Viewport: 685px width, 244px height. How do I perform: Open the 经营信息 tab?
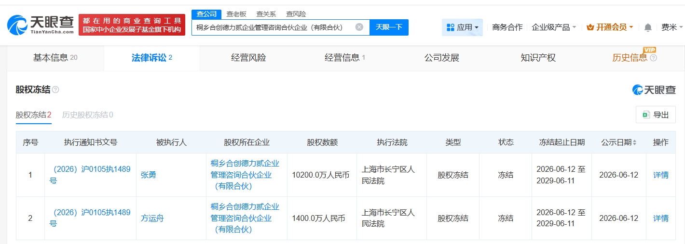[x=345, y=58]
